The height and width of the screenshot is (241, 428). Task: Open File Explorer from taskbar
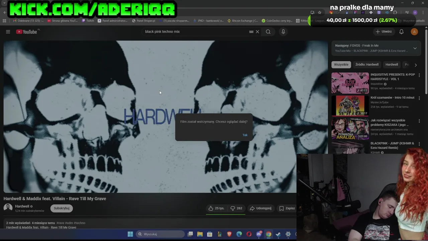point(200,234)
